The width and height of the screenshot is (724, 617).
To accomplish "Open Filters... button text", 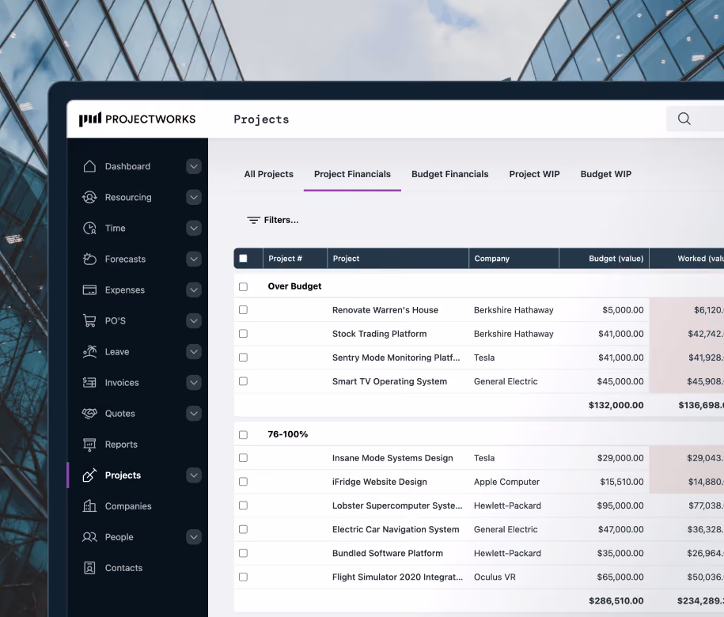I will (x=281, y=220).
